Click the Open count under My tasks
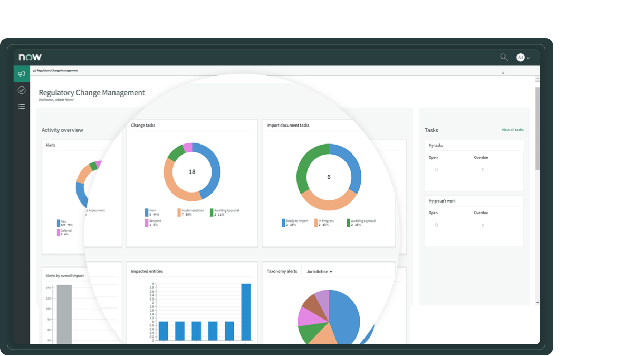Screen dimensions: 633x356 [x=436, y=170]
